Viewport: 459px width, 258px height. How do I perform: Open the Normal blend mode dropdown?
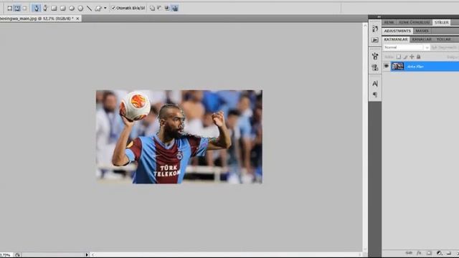pyautogui.click(x=407, y=47)
